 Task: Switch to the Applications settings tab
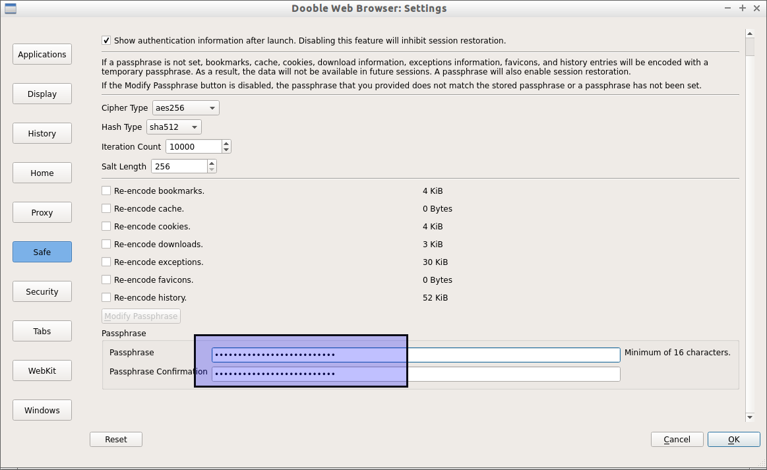click(x=42, y=54)
